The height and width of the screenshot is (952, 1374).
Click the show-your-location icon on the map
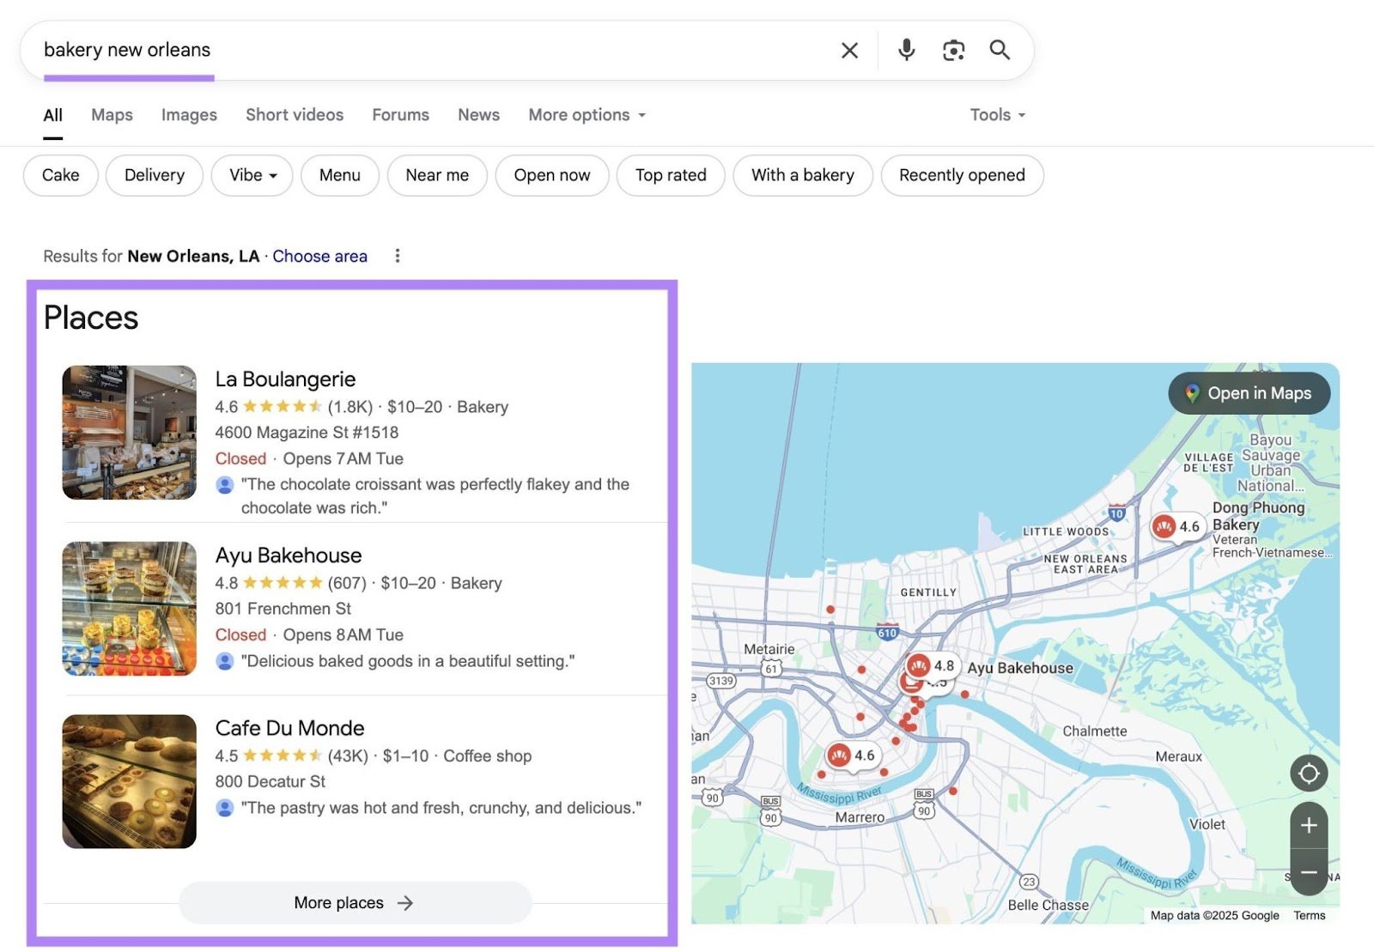click(1309, 773)
